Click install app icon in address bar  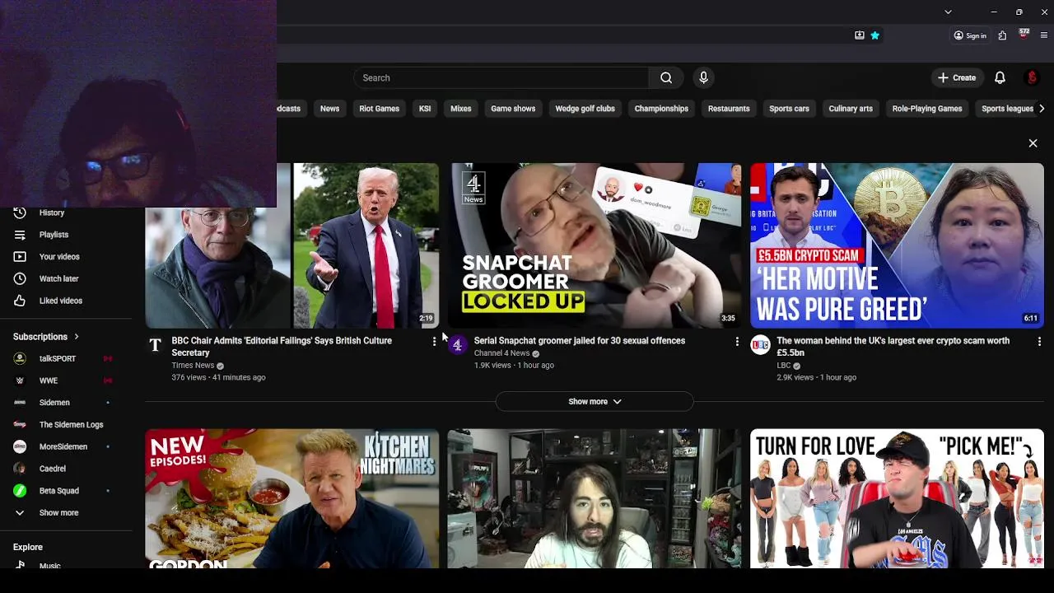click(x=860, y=35)
